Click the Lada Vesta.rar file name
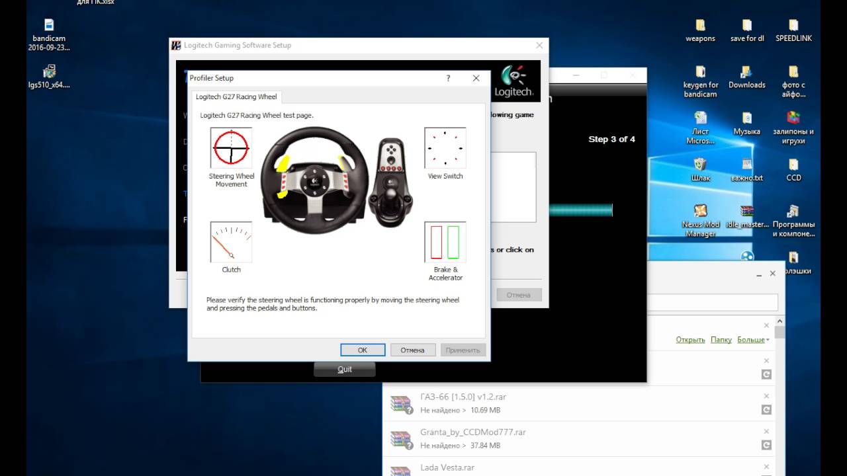The height and width of the screenshot is (476, 847). click(x=447, y=467)
